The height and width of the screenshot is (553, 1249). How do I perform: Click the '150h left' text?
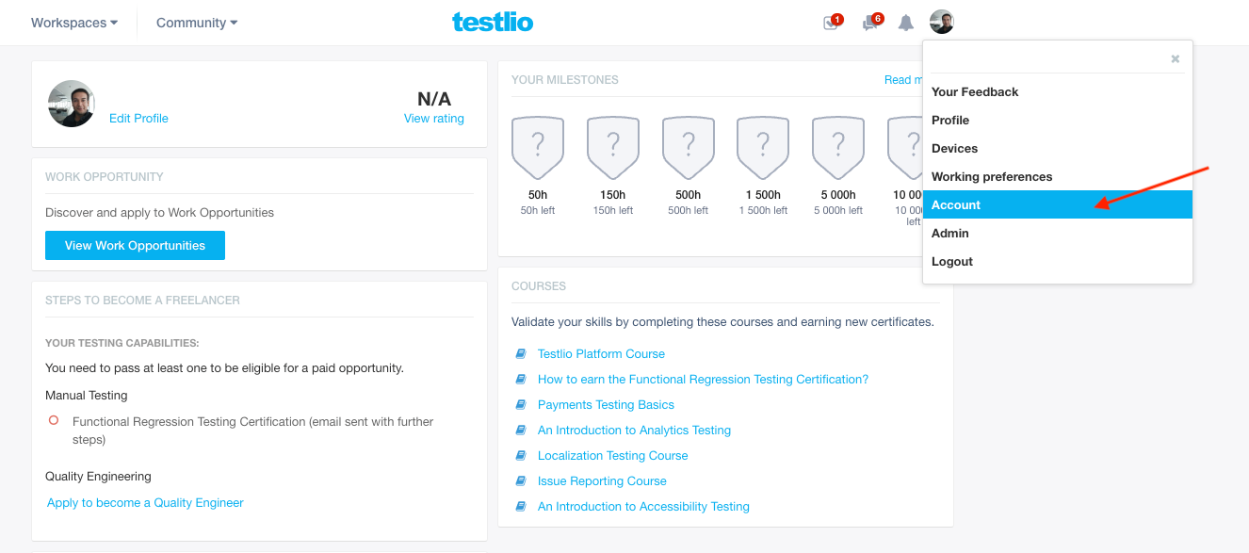pyautogui.click(x=613, y=210)
